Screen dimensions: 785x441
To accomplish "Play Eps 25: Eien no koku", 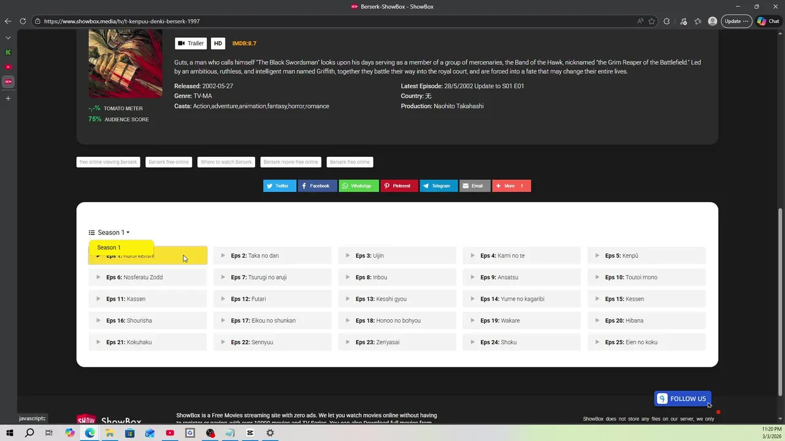I will [x=647, y=342].
